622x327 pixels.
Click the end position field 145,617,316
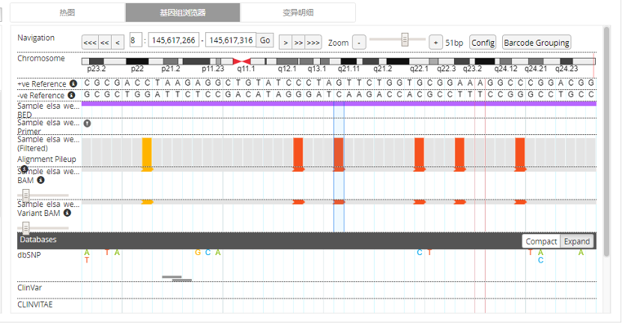[231, 40]
